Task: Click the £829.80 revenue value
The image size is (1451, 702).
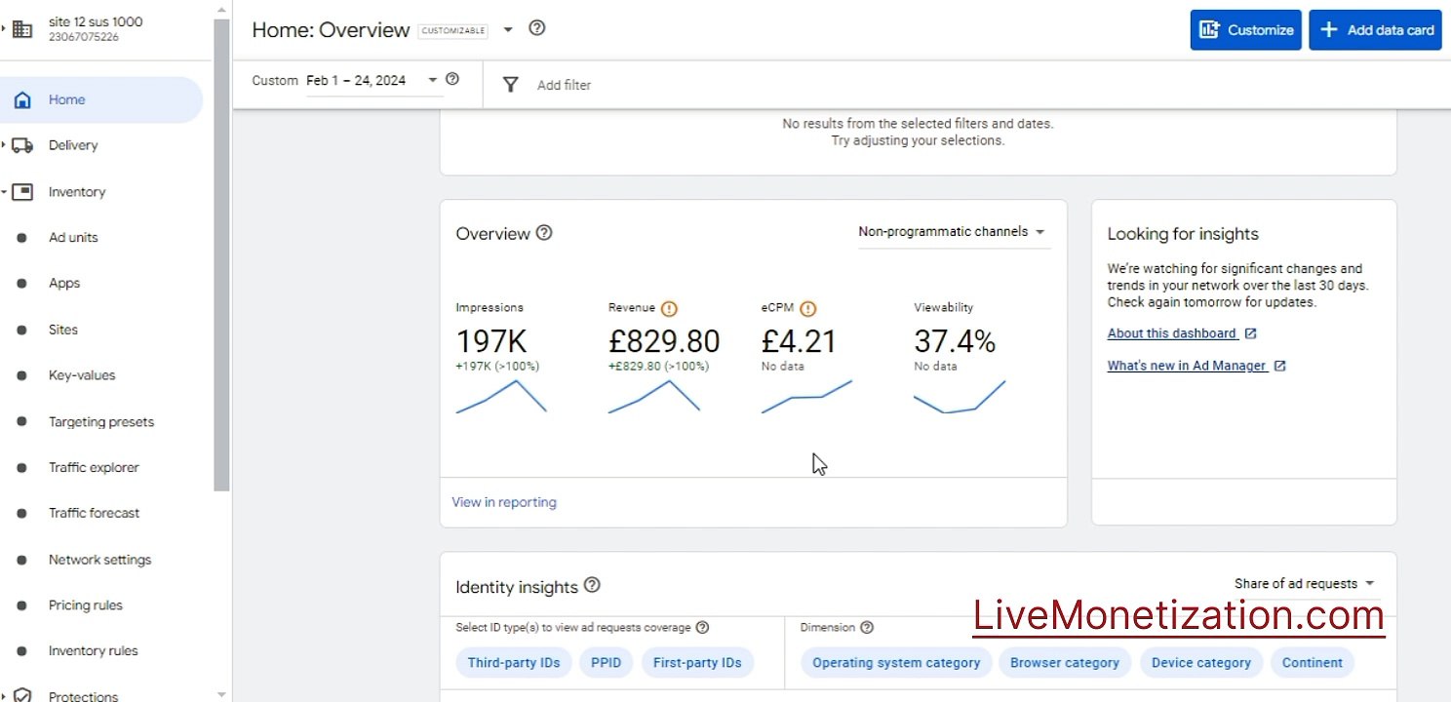Action: pyautogui.click(x=664, y=341)
